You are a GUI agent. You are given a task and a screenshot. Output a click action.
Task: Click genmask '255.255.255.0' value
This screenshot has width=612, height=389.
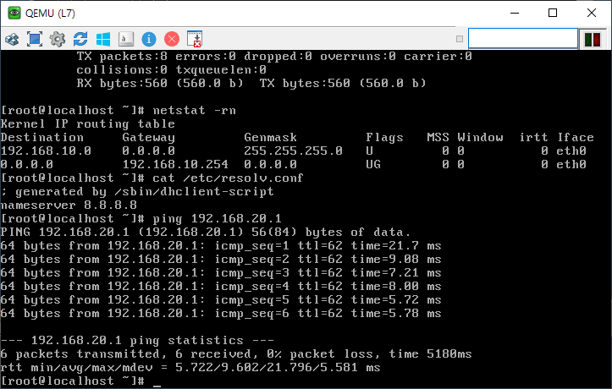(x=293, y=151)
